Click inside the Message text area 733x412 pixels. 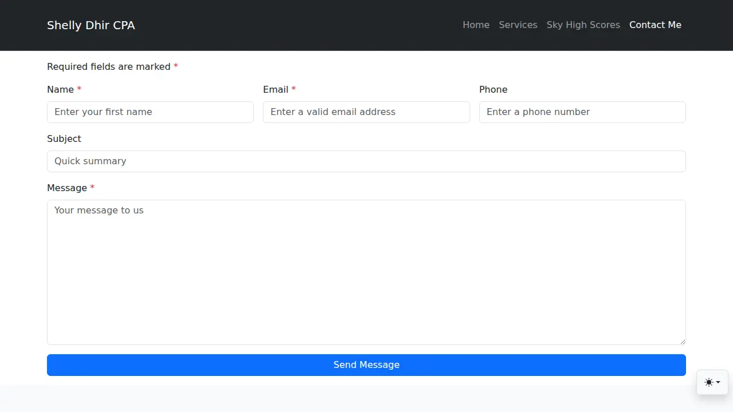pos(366,272)
